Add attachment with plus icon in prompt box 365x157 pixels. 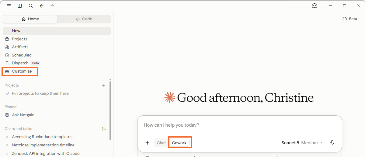(148, 143)
